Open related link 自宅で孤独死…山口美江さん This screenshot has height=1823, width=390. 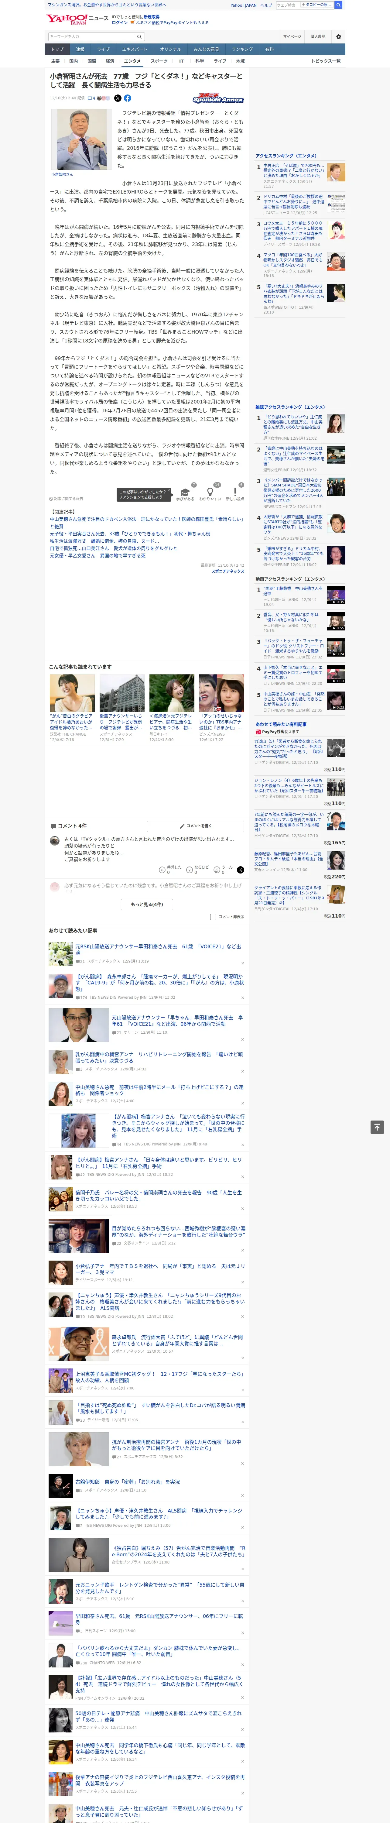[x=113, y=548]
